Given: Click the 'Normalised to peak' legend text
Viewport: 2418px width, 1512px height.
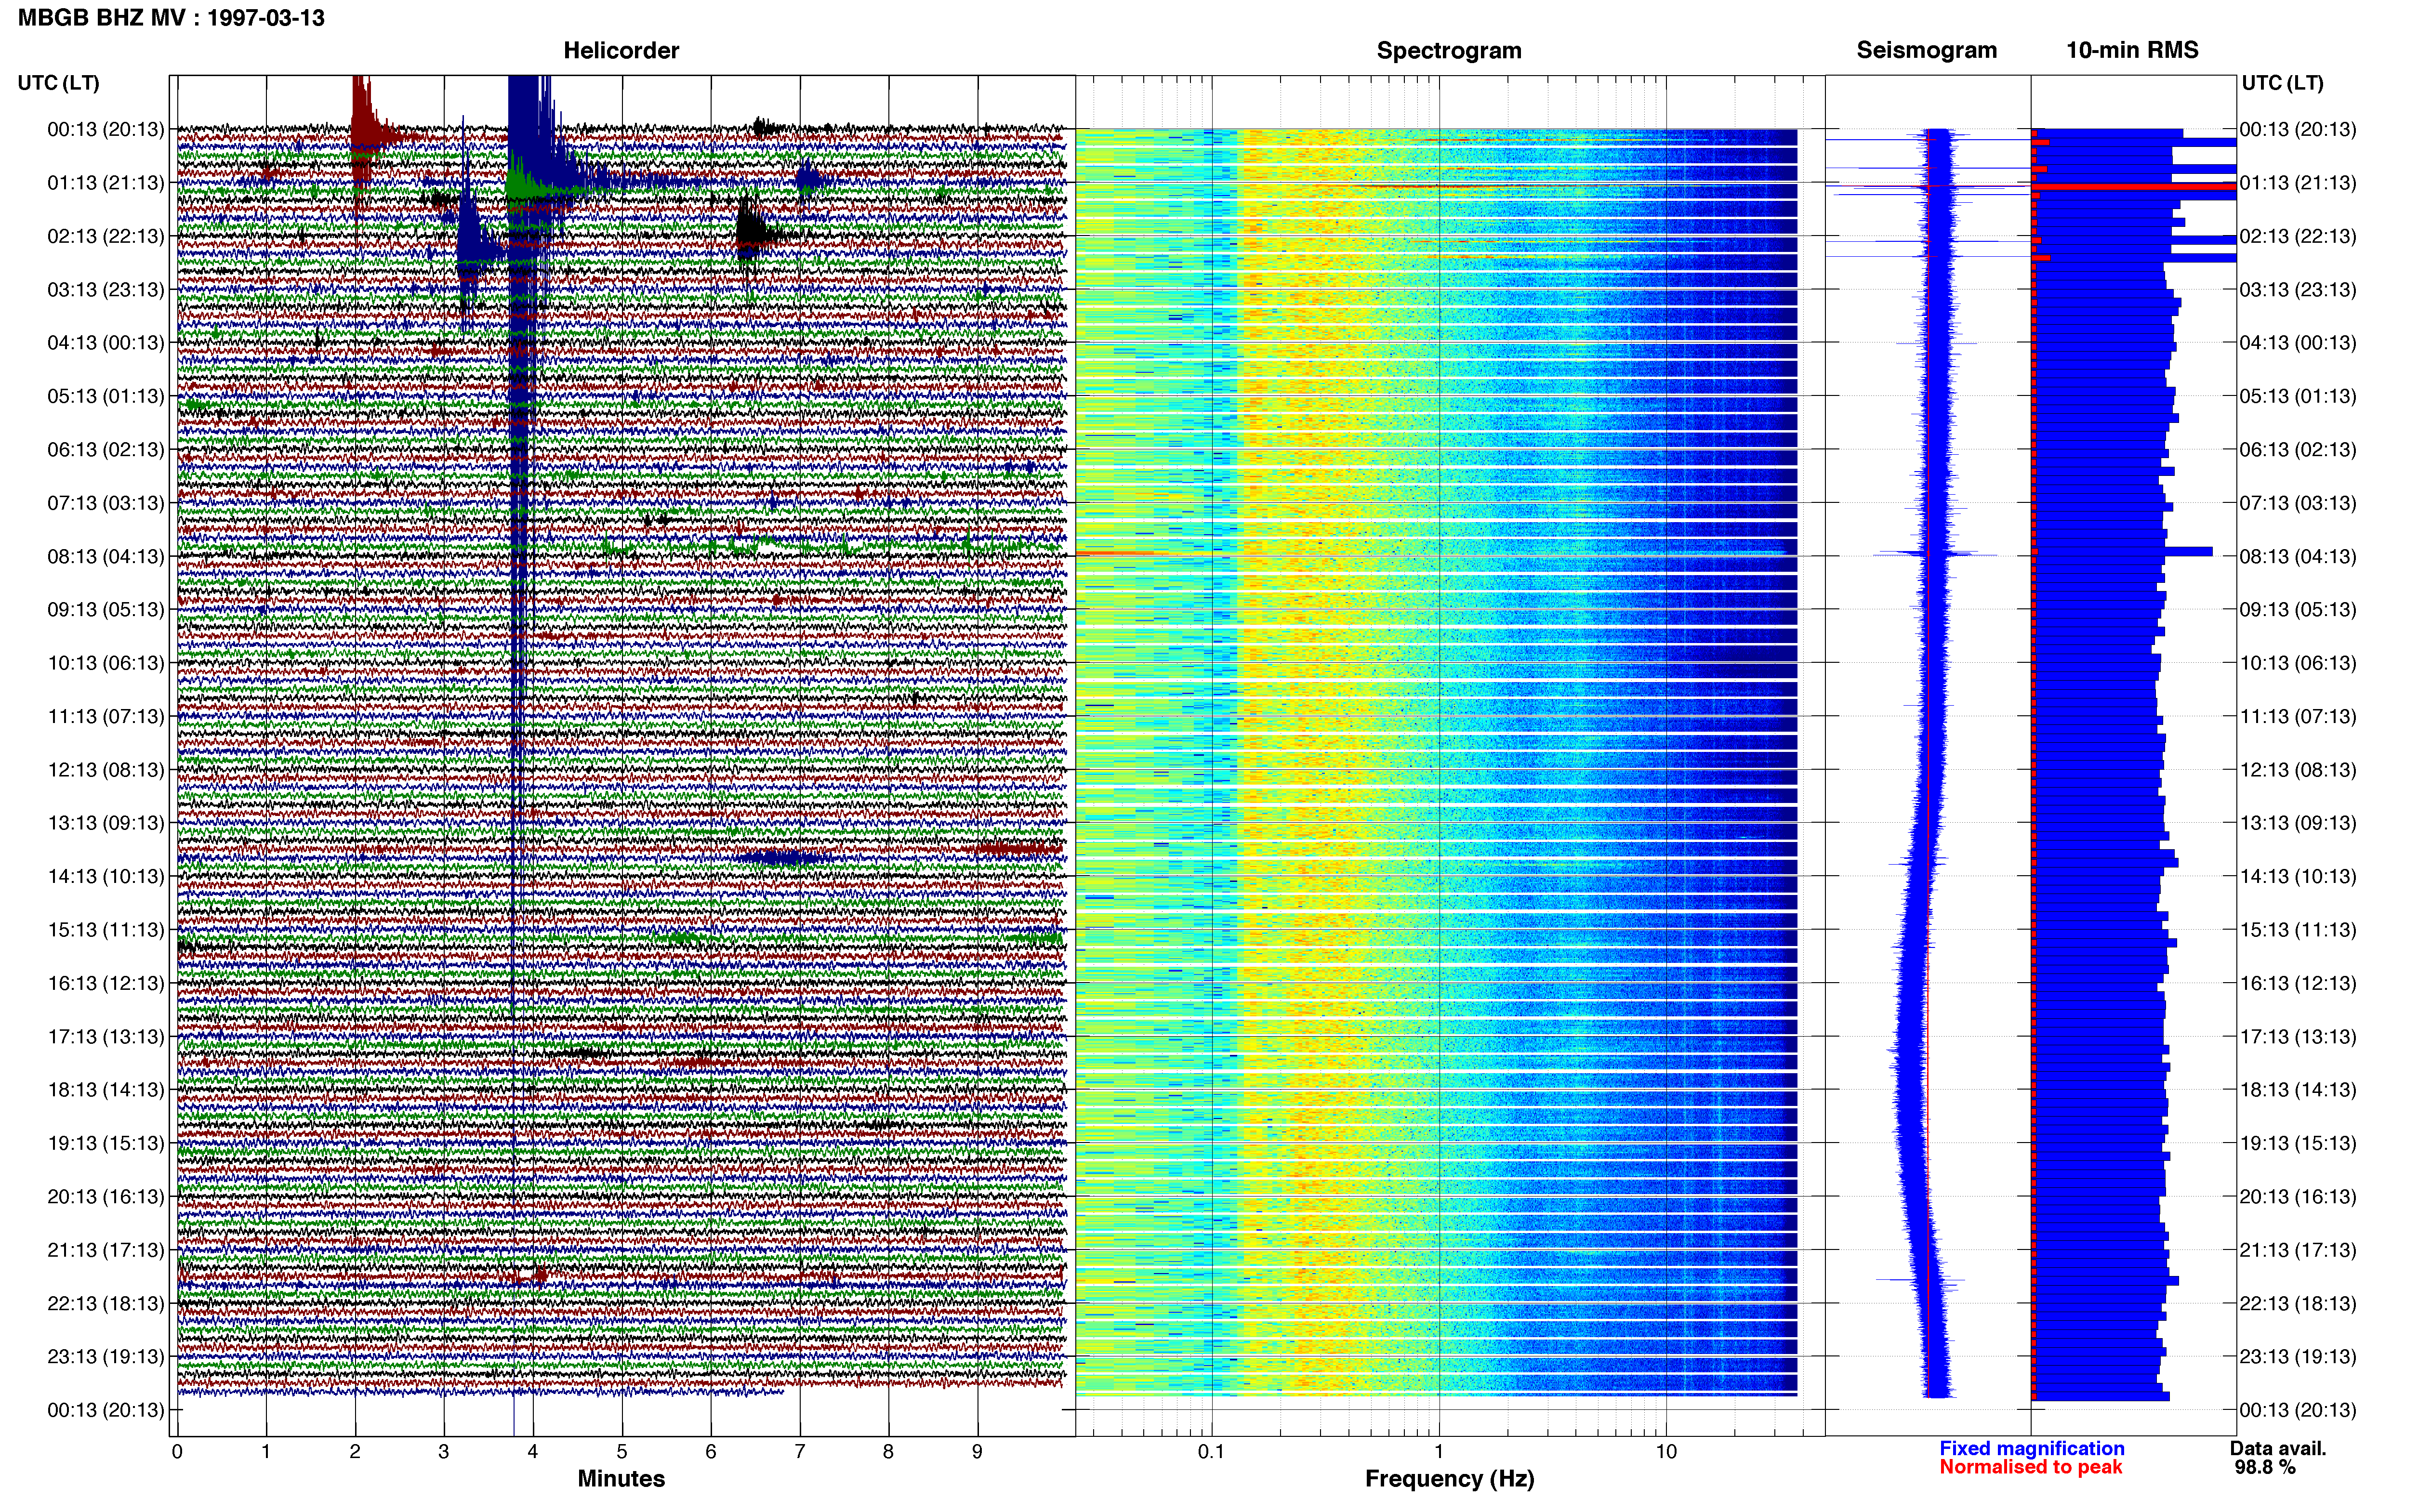Looking at the screenshot, I should coord(2031,1467).
